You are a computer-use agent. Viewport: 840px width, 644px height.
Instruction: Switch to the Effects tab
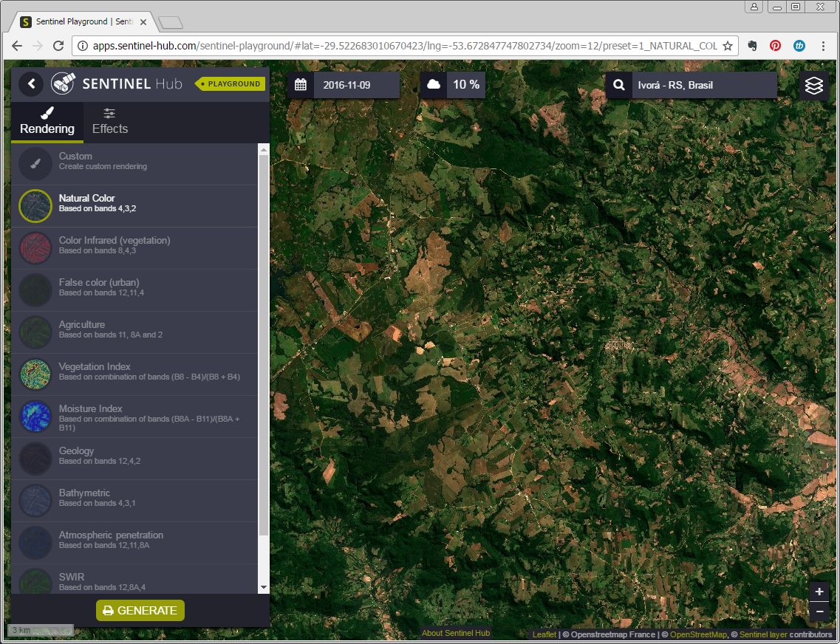point(109,122)
